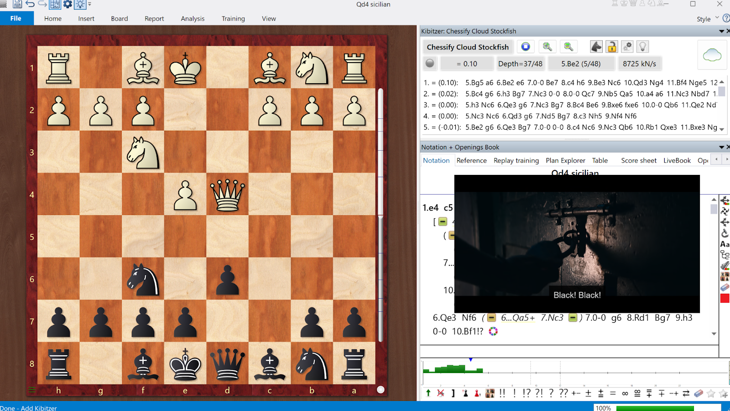Screen dimensions: 730x411
Task: Open the File menu
Action: pos(16,18)
